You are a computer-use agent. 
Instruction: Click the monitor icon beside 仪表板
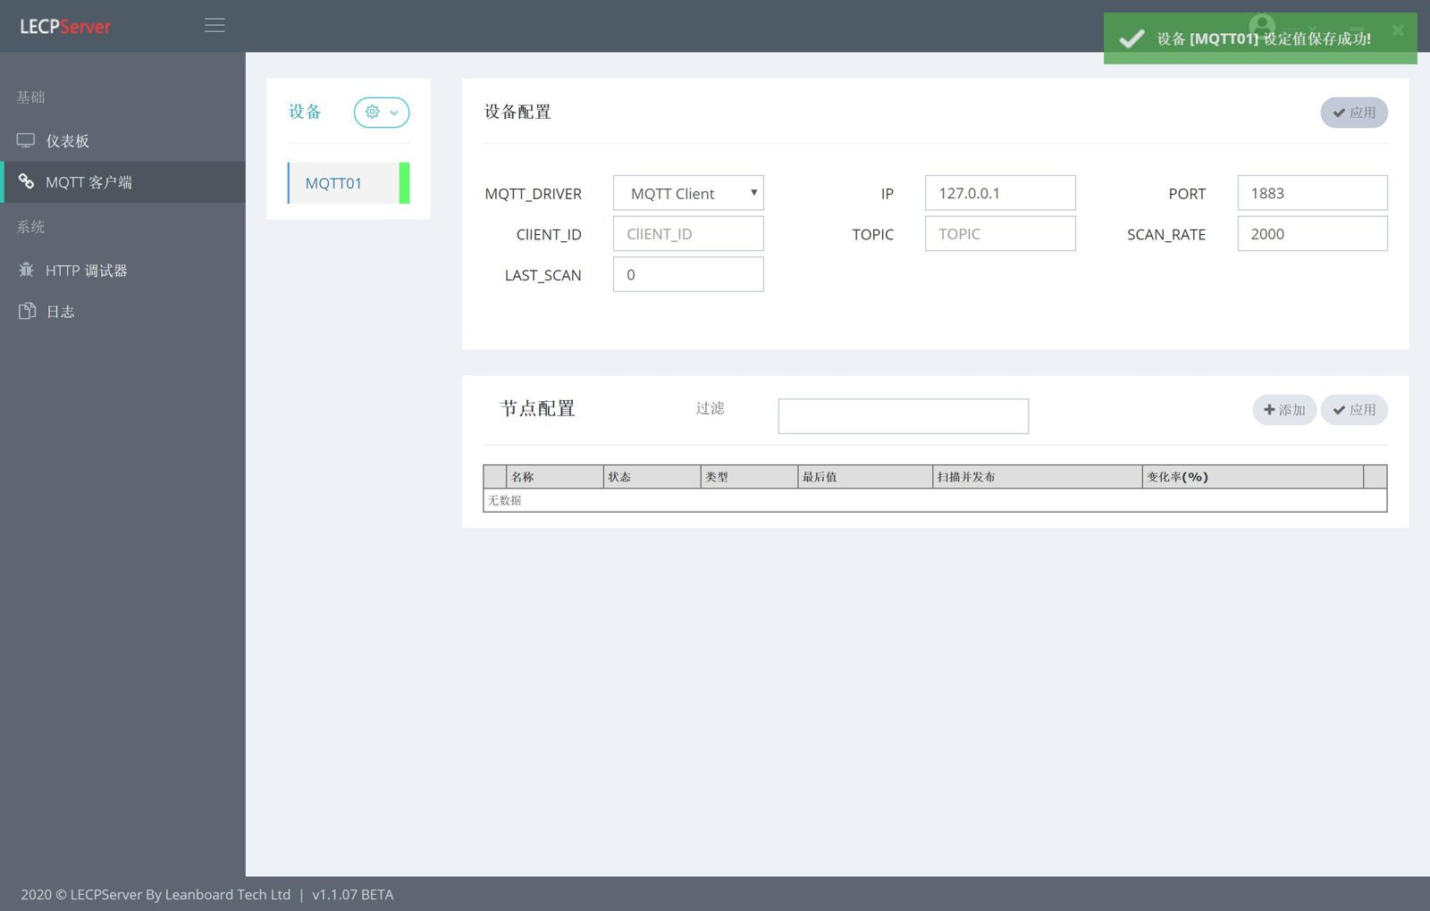click(26, 141)
